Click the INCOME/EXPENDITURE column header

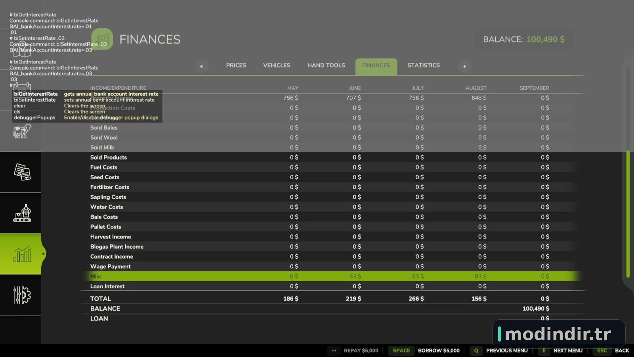(x=118, y=88)
